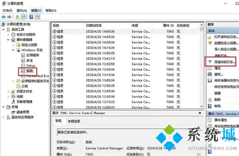Click 刷新 action in actions pane
This screenshot has width=239, height=156.
click(218, 100)
